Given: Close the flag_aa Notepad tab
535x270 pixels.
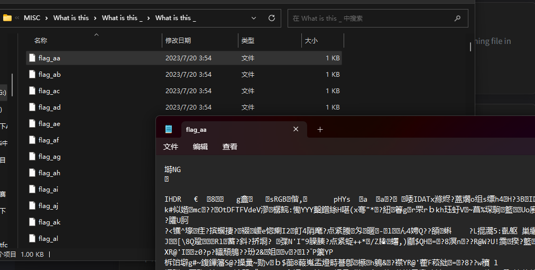Looking at the screenshot, I should (x=296, y=129).
